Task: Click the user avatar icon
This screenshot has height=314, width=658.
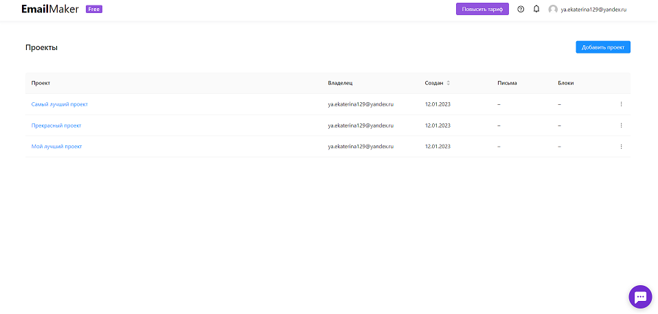Action: pos(553,9)
